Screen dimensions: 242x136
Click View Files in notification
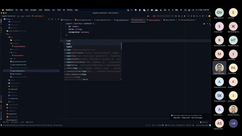pos(177,118)
